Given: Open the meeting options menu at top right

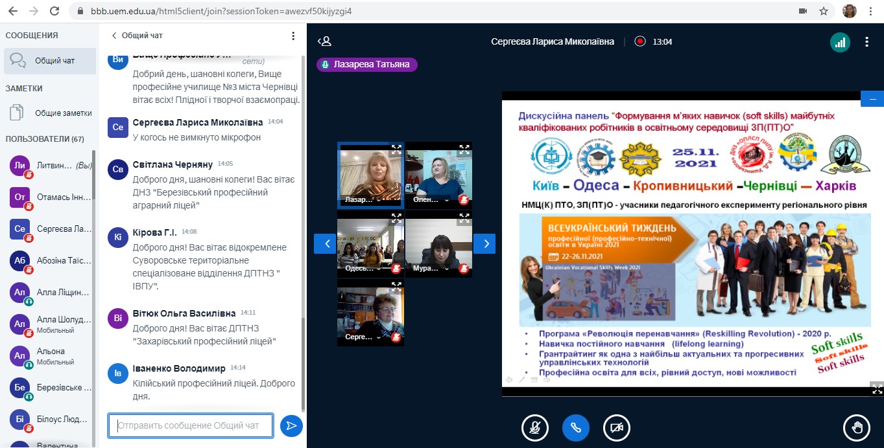Looking at the screenshot, I should point(867,41).
